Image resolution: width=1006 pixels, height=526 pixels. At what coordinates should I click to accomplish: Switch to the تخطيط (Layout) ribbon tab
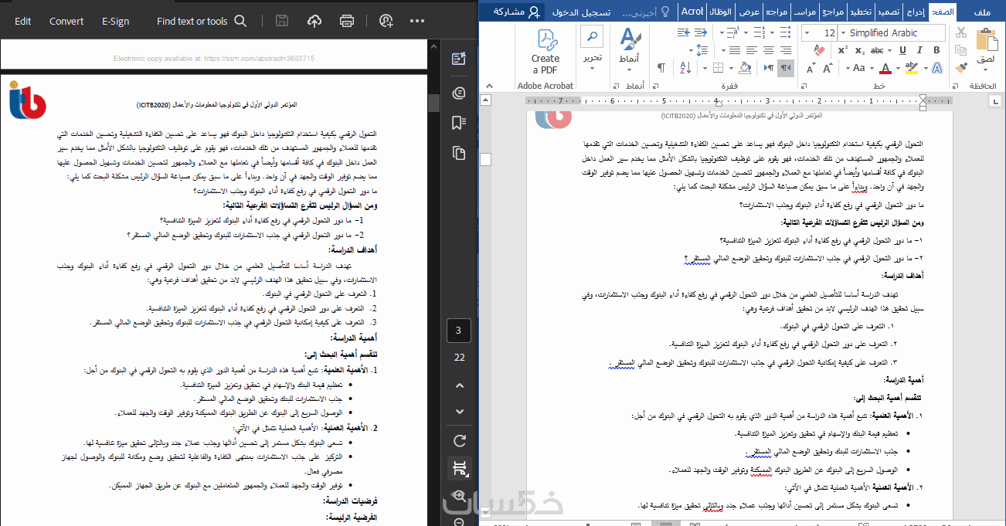point(861,12)
